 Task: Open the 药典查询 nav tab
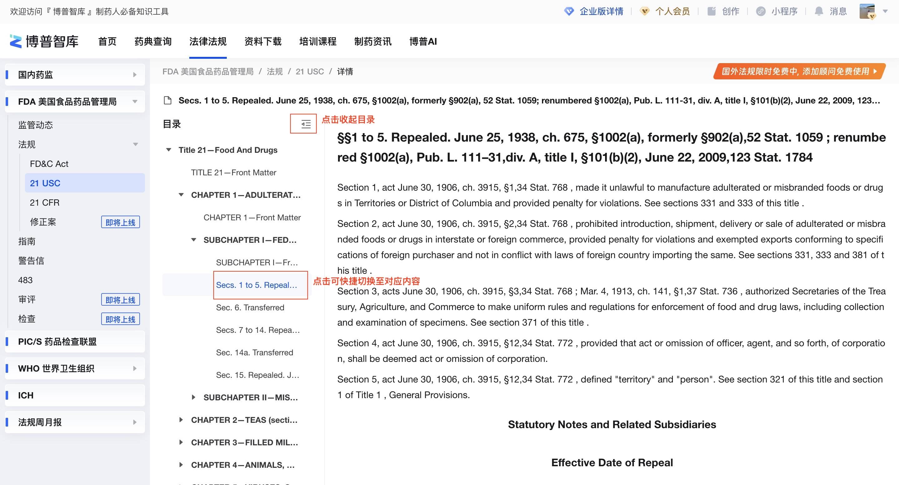point(153,42)
